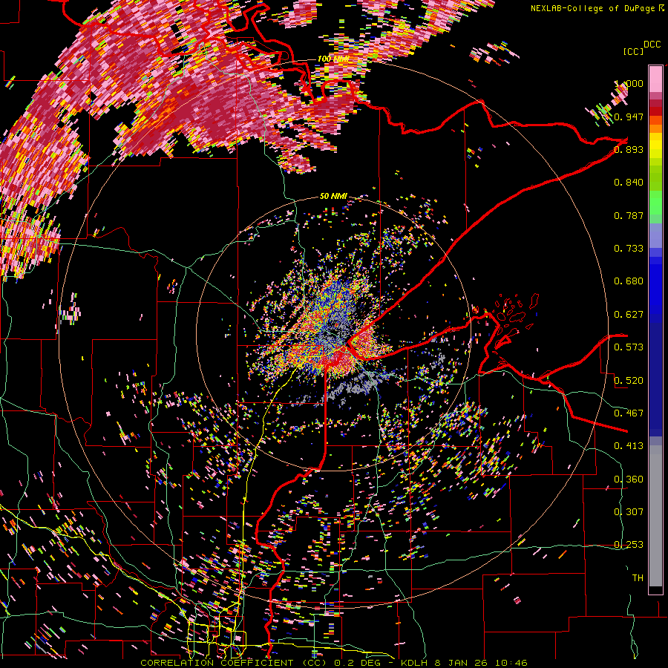Click the DCC product label
This screenshot has height=668, width=668.
652,45
